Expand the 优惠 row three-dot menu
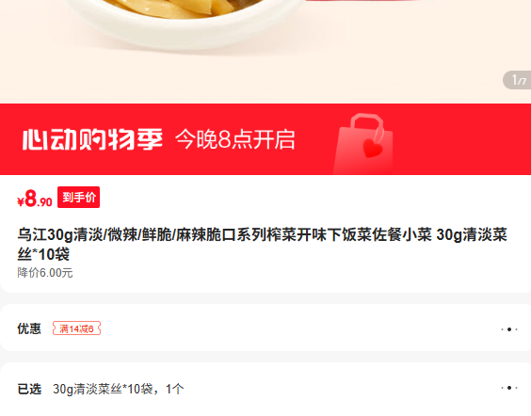531x416 pixels. click(x=509, y=329)
